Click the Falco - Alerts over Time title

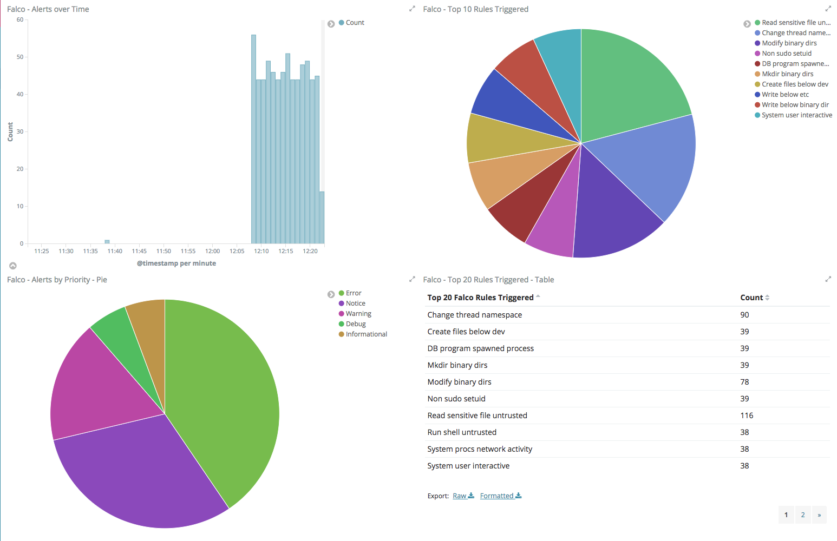tap(48, 9)
